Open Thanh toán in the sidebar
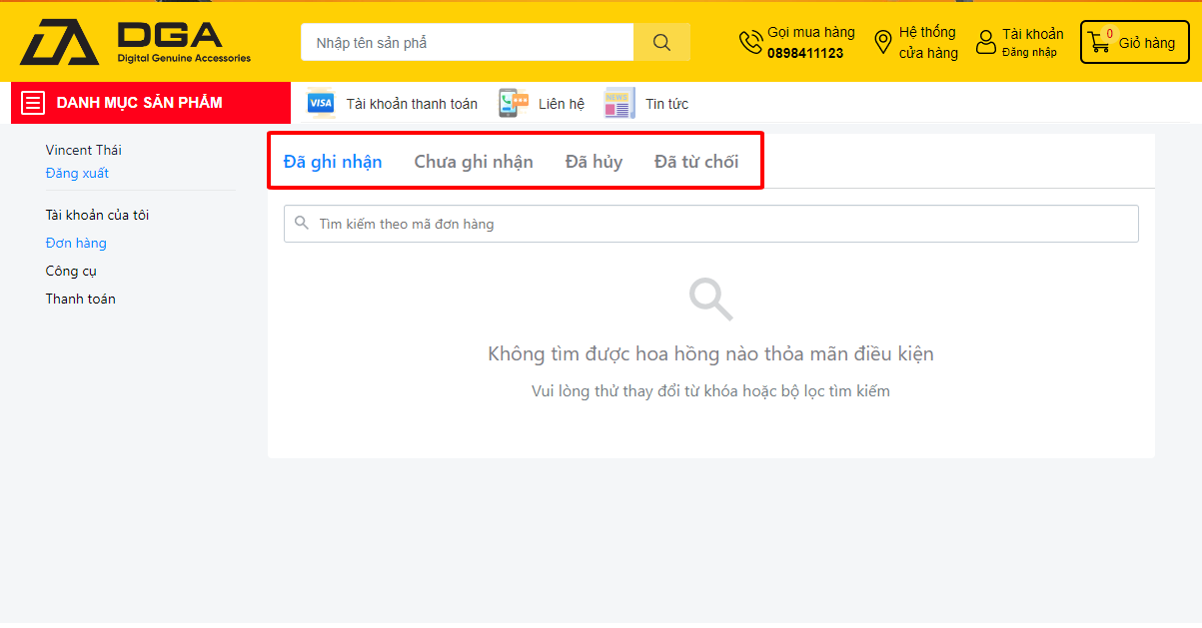The image size is (1202, 628). (x=80, y=300)
